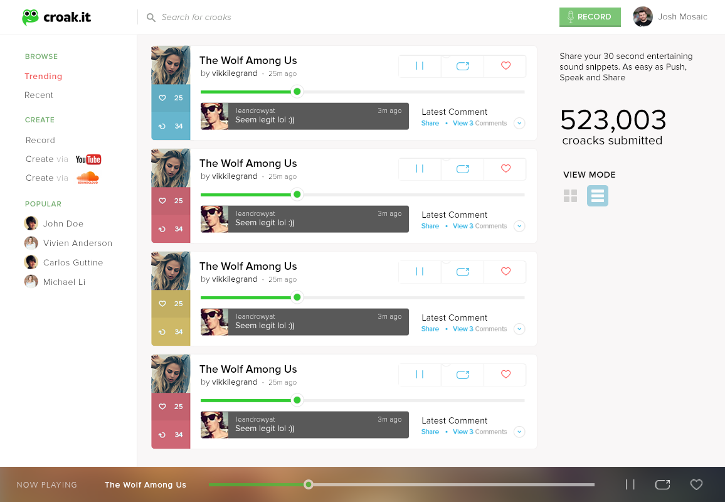Click the croak.it frog logo
Screen dimensions: 725x502
(30, 18)
